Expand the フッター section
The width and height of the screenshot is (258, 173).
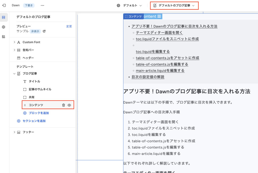coord(14,132)
